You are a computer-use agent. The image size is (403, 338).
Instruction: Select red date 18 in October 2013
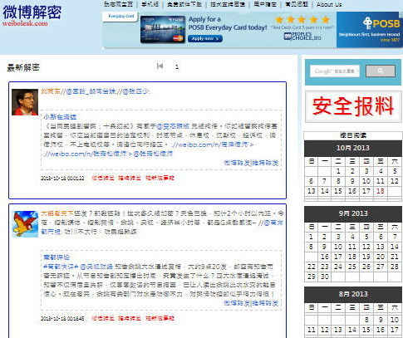click(x=381, y=191)
